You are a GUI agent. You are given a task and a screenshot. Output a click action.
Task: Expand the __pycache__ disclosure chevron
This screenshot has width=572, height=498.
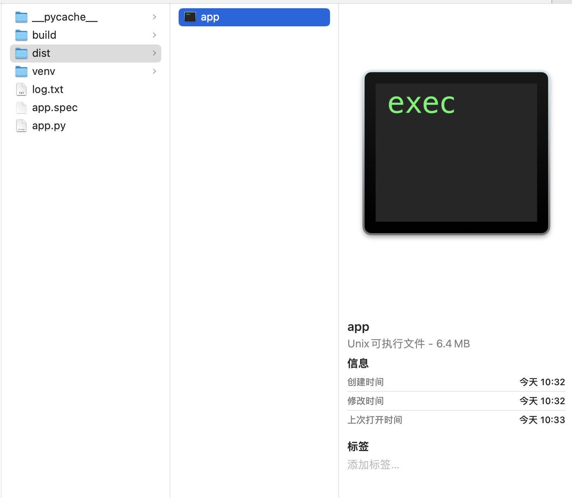coord(154,17)
